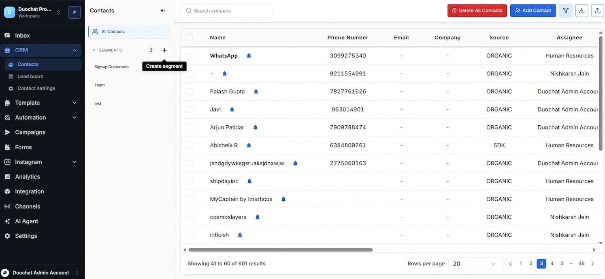Click the plus icon to create segment
Image resolution: width=605 pixels, height=279 pixels.
[164, 50]
